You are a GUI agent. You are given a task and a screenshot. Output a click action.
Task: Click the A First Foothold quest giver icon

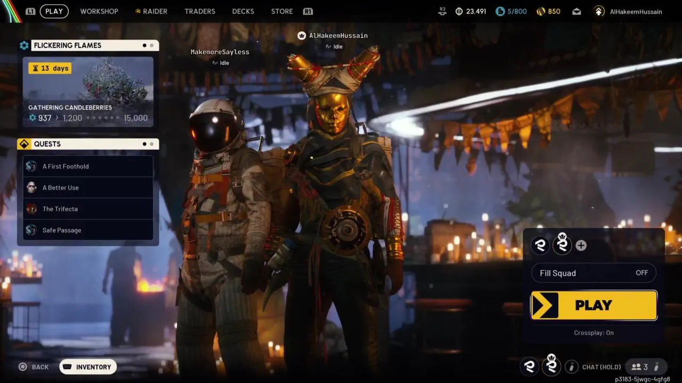click(x=31, y=166)
